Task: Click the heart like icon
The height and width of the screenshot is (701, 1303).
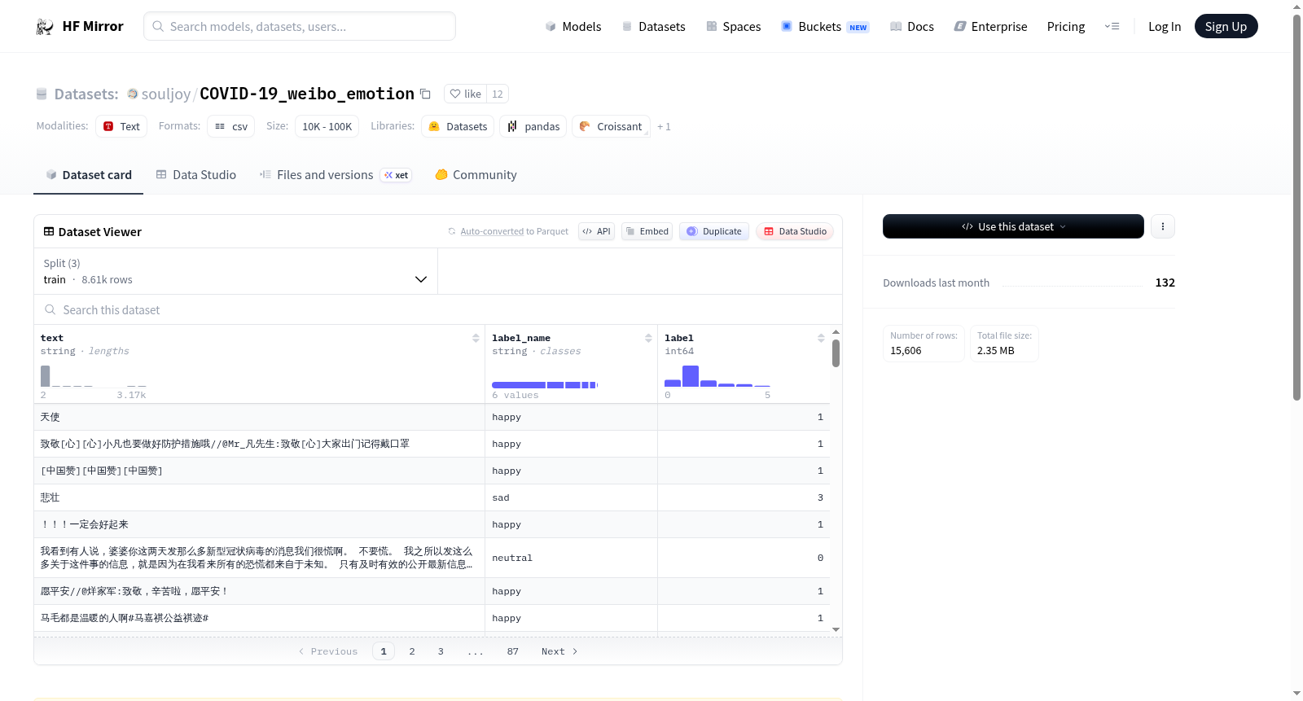Action: pos(455,94)
